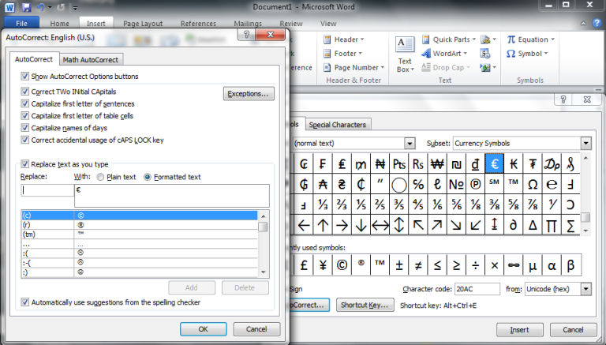This screenshot has width=606, height=345.
Task: Switch to the Special Characters tab
Action: tap(338, 125)
